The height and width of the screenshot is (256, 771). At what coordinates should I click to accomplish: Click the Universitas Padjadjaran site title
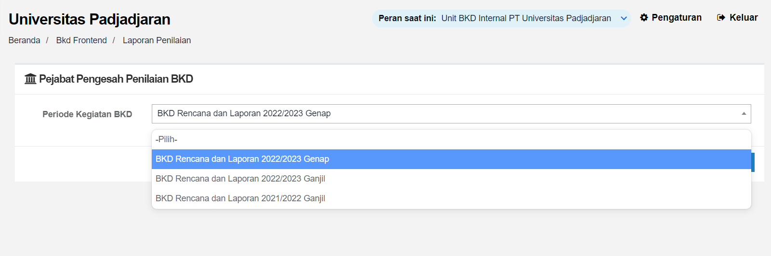click(x=90, y=19)
